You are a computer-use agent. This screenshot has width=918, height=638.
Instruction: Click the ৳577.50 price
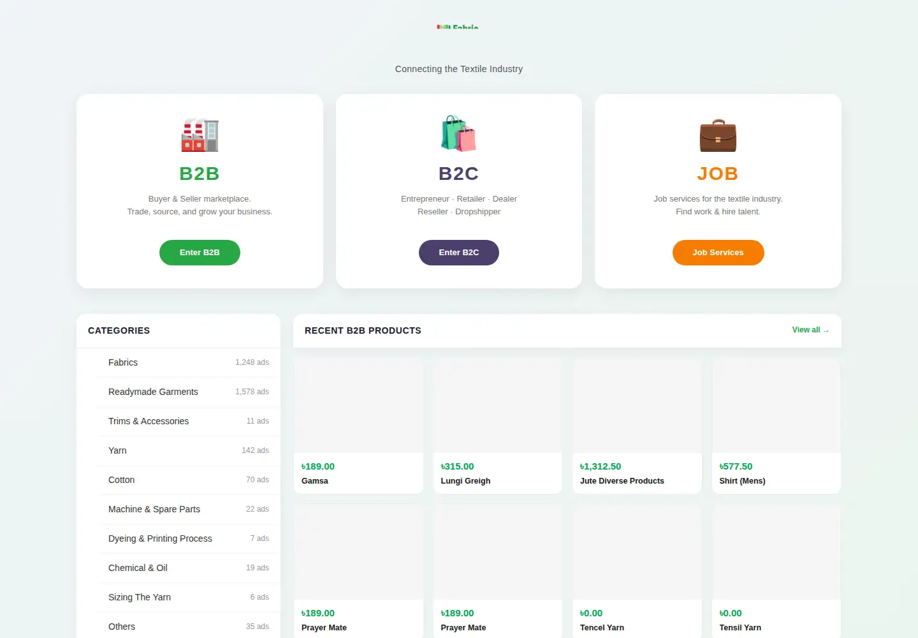(x=736, y=466)
